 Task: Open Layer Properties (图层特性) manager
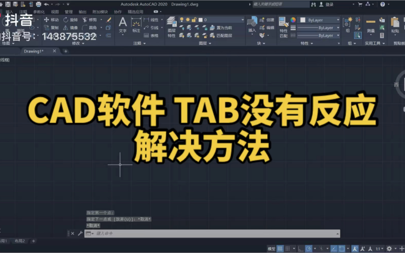pos(172,27)
